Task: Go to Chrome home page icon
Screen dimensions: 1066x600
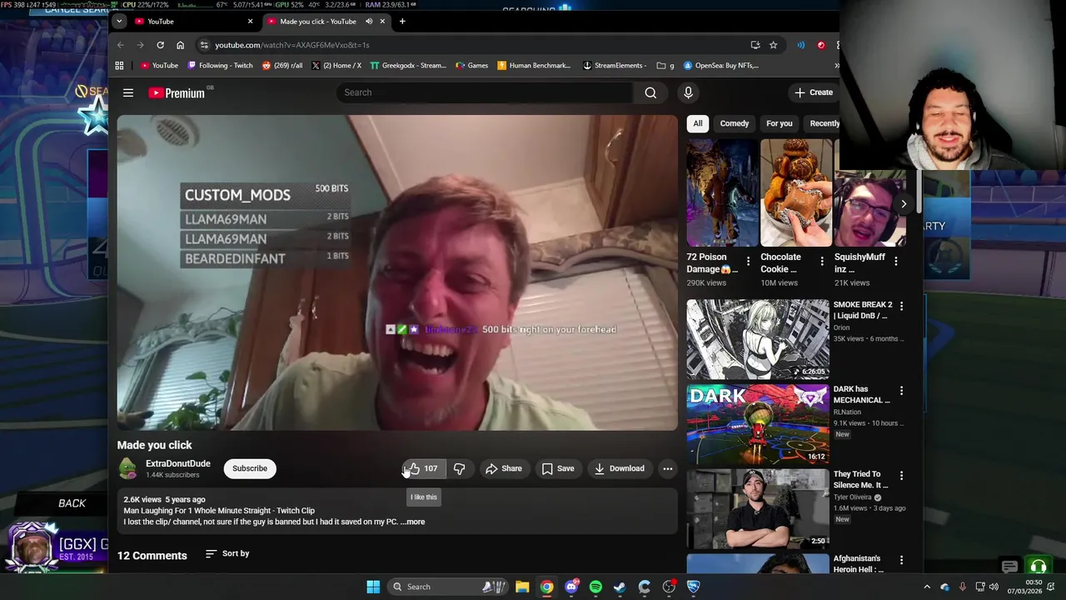Action: point(180,45)
